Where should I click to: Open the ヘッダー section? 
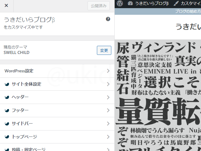click(57, 97)
